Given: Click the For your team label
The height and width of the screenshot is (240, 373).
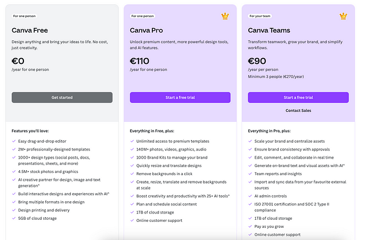Looking at the screenshot, I should [260, 16].
